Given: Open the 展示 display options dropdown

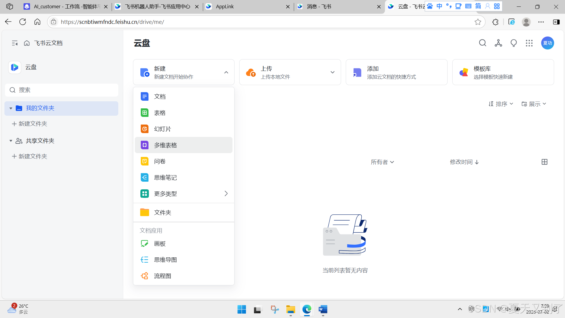Looking at the screenshot, I should click(534, 104).
